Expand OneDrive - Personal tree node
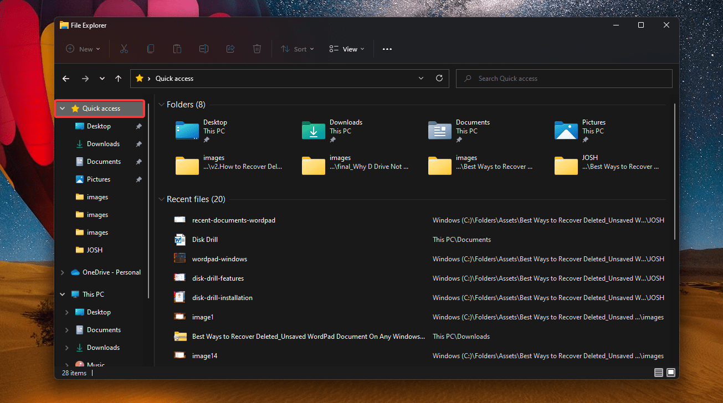723x403 pixels. click(x=63, y=272)
